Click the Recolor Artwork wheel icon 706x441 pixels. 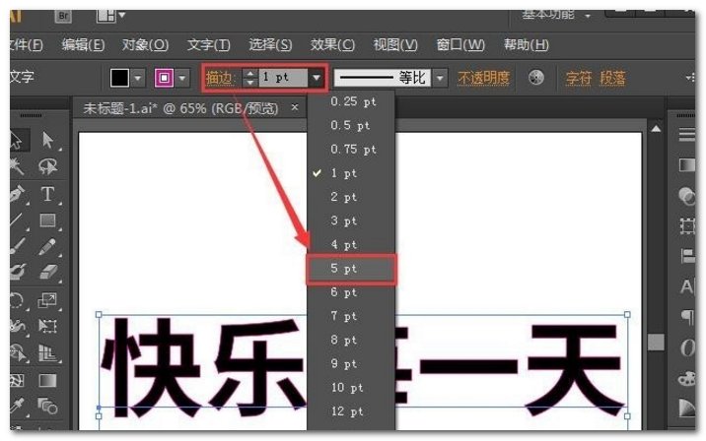[x=535, y=78]
